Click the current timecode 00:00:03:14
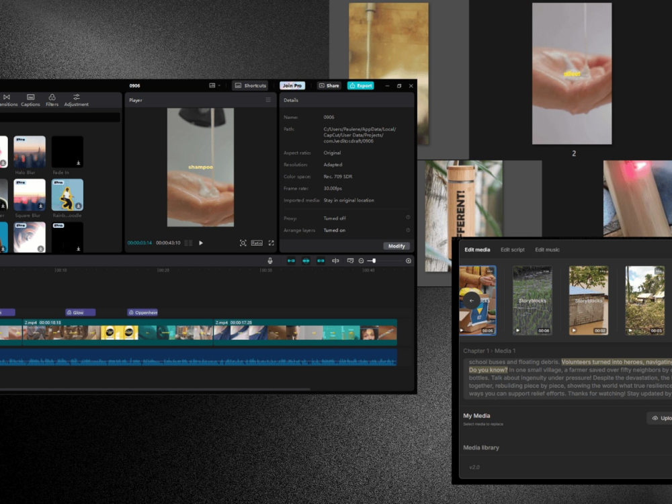672x504 pixels. click(x=140, y=243)
